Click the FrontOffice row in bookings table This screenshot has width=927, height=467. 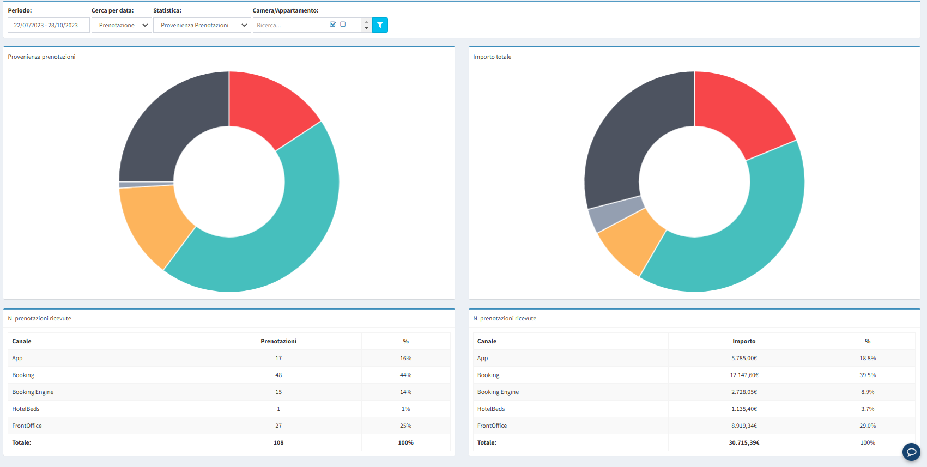coord(229,426)
